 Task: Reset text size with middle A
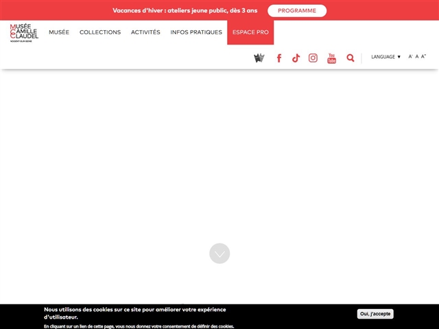tap(417, 57)
